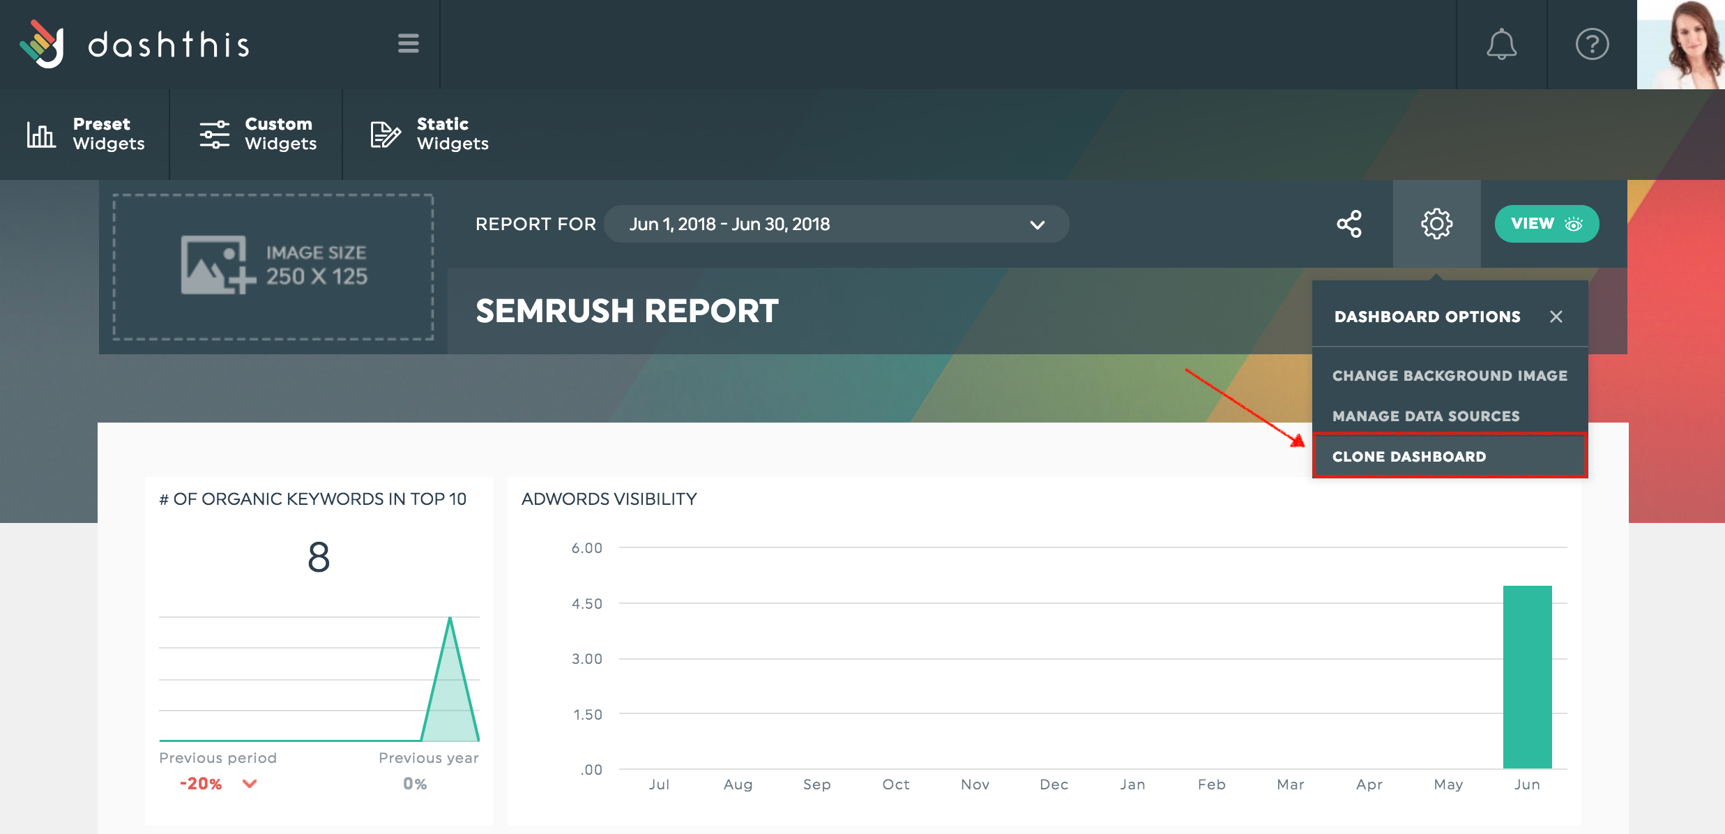Click the red down chevron beside -20%
This screenshot has height=834, width=1725.
(250, 784)
